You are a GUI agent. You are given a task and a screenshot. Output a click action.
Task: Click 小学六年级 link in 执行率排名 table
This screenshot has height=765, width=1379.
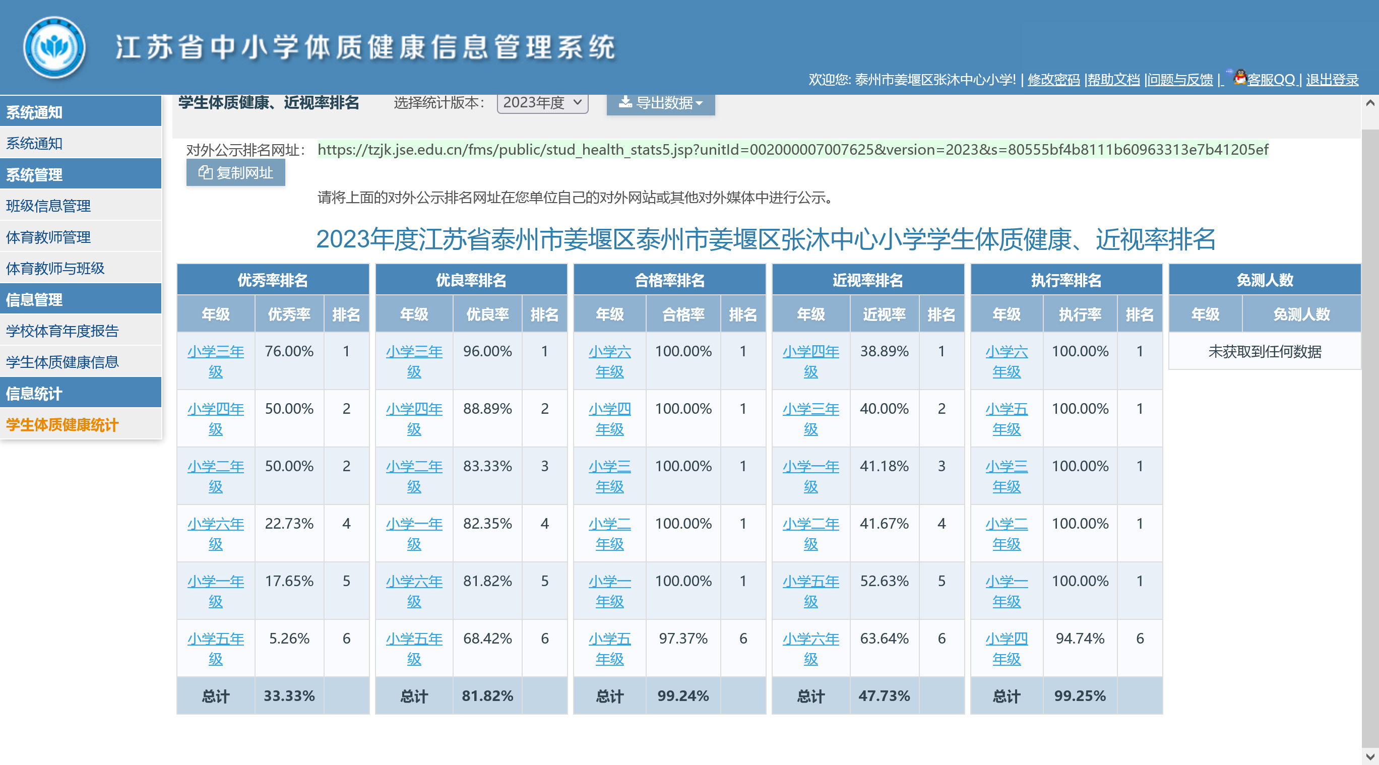pos(1007,361)
